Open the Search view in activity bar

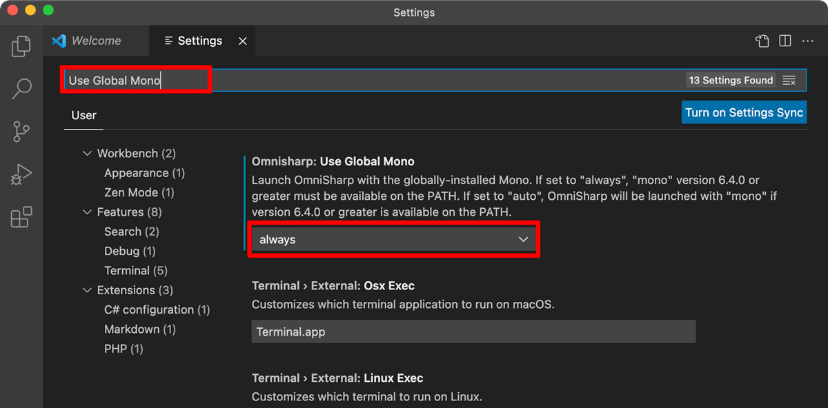[21, 88]
